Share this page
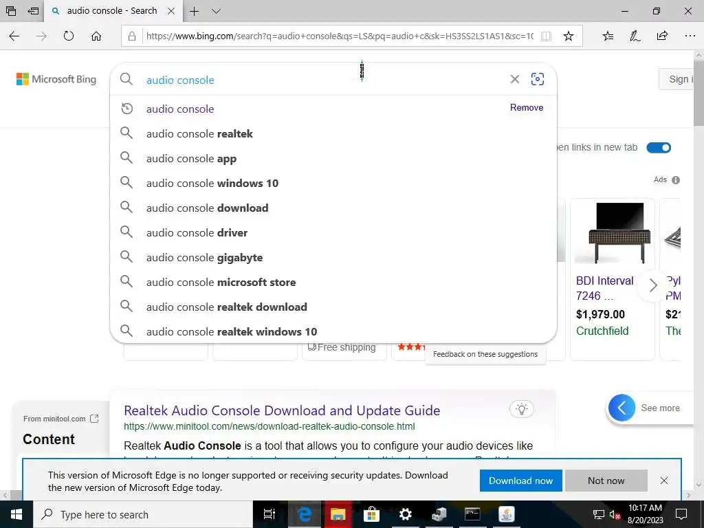Screen dimensions: 704x528 662,36
